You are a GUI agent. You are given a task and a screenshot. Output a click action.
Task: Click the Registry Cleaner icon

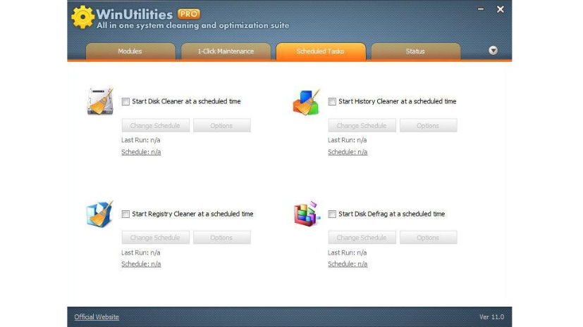point(99,214)
